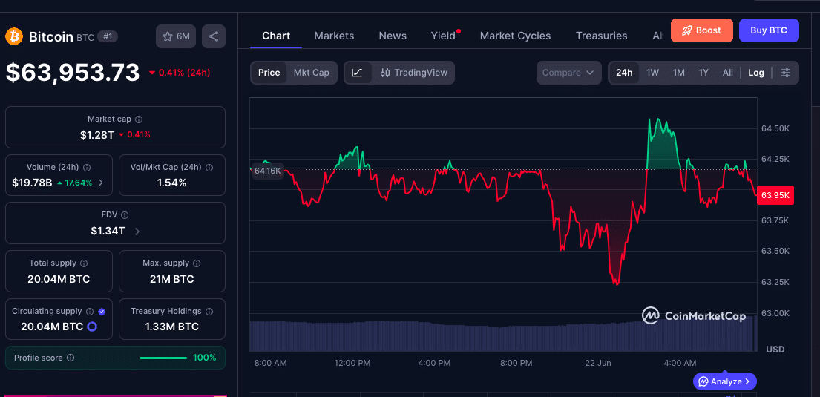Open the Treasuries tab
The image size is (820, 397).
(x=601, y=36)
